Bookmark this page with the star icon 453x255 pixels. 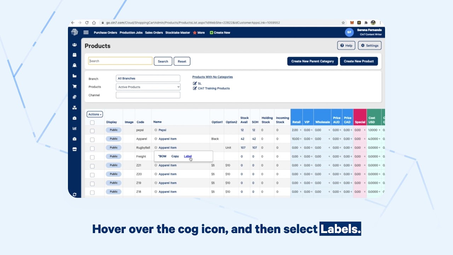point(343,23)
